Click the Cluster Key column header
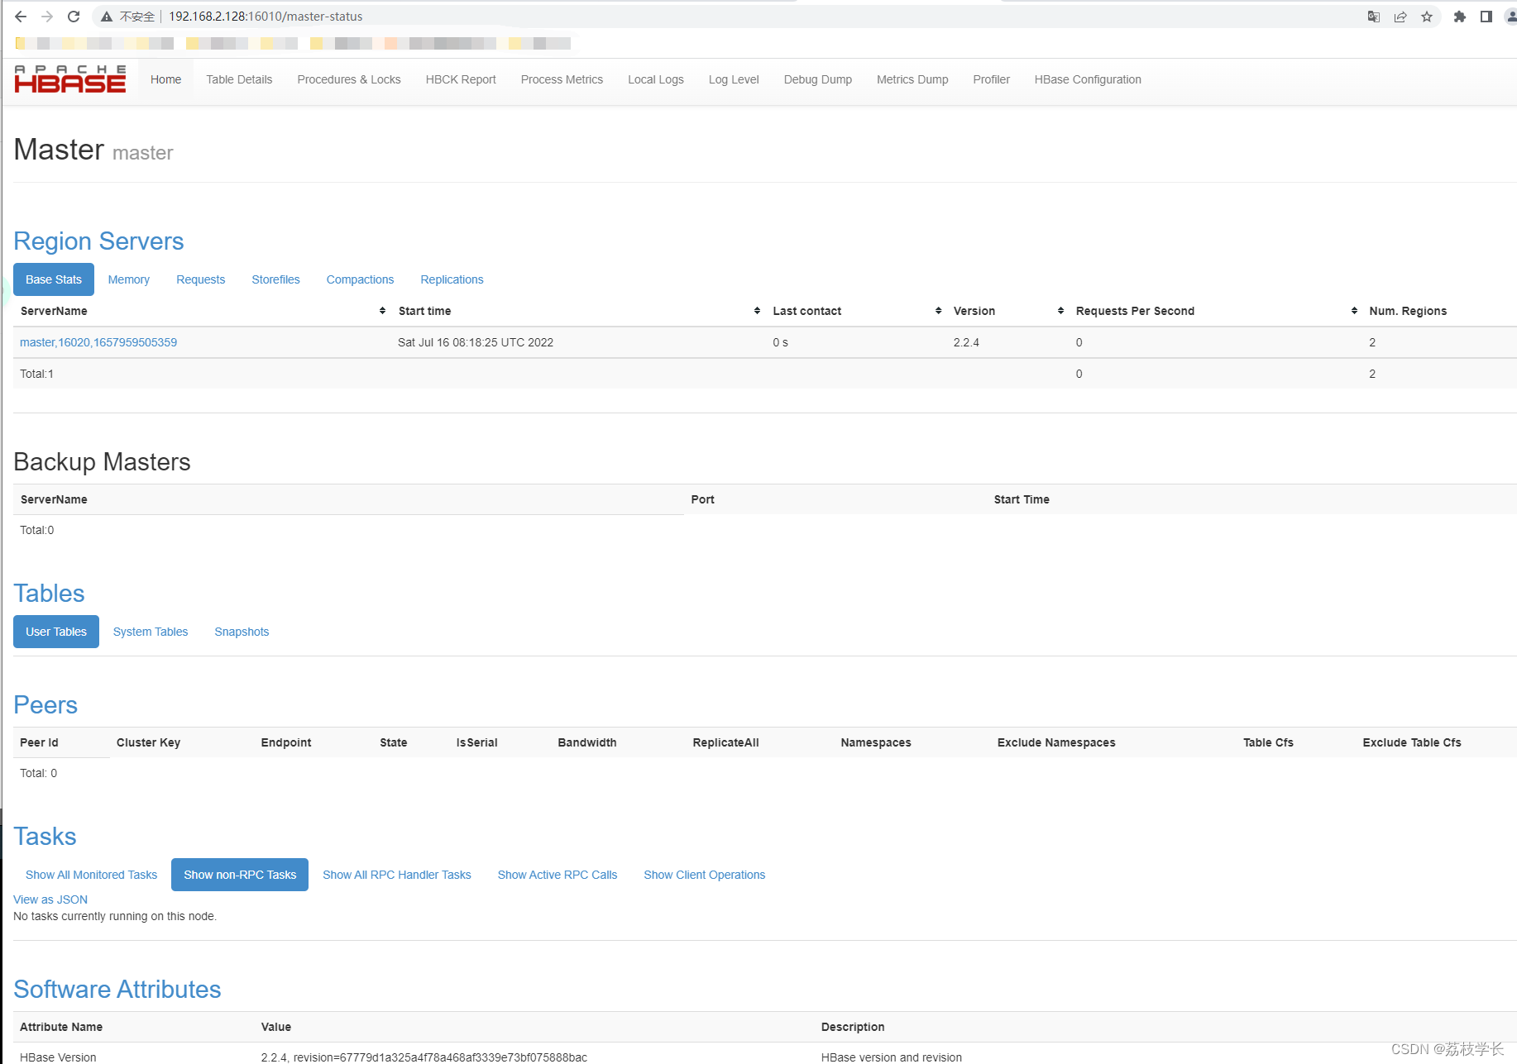Viewport: 1517px width, 1064px height. point(148,742)
